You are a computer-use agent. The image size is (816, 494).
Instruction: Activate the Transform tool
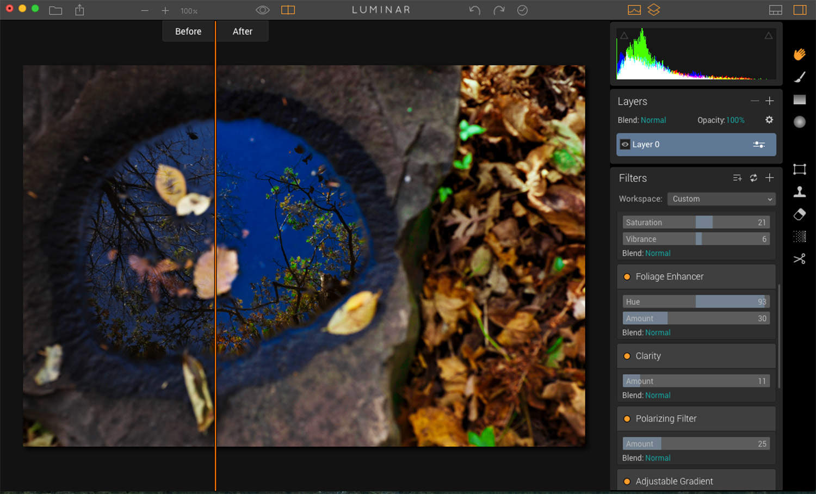coord(799,169)
